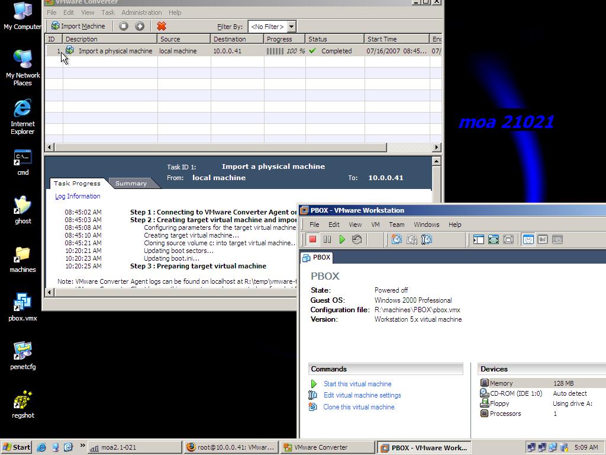Screen dimensions: 606x455
Task: Switch to the Summary tab
Action: (131, 184)
